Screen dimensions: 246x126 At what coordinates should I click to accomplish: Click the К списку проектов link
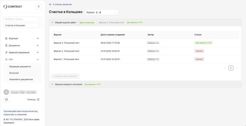click(62, 4)
